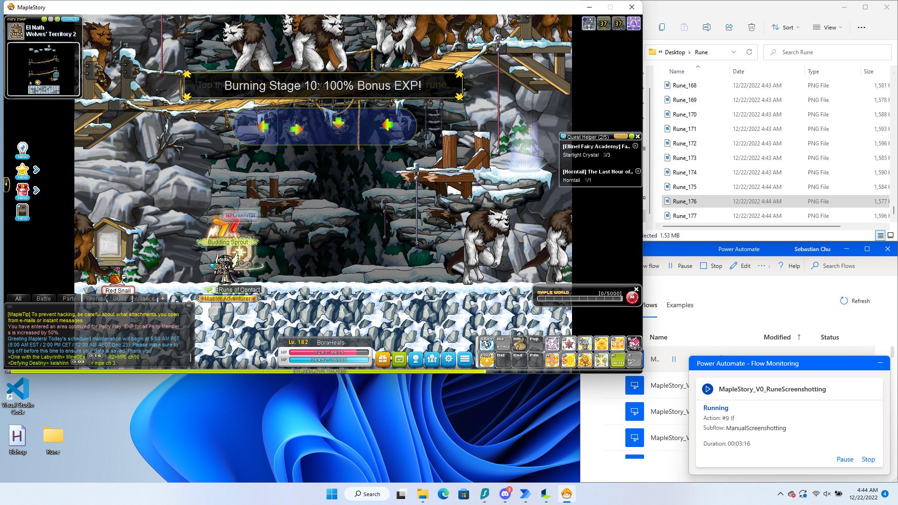Open Microsoft Edge from the taskbar

pyautogui.click(x=443, y=494)
